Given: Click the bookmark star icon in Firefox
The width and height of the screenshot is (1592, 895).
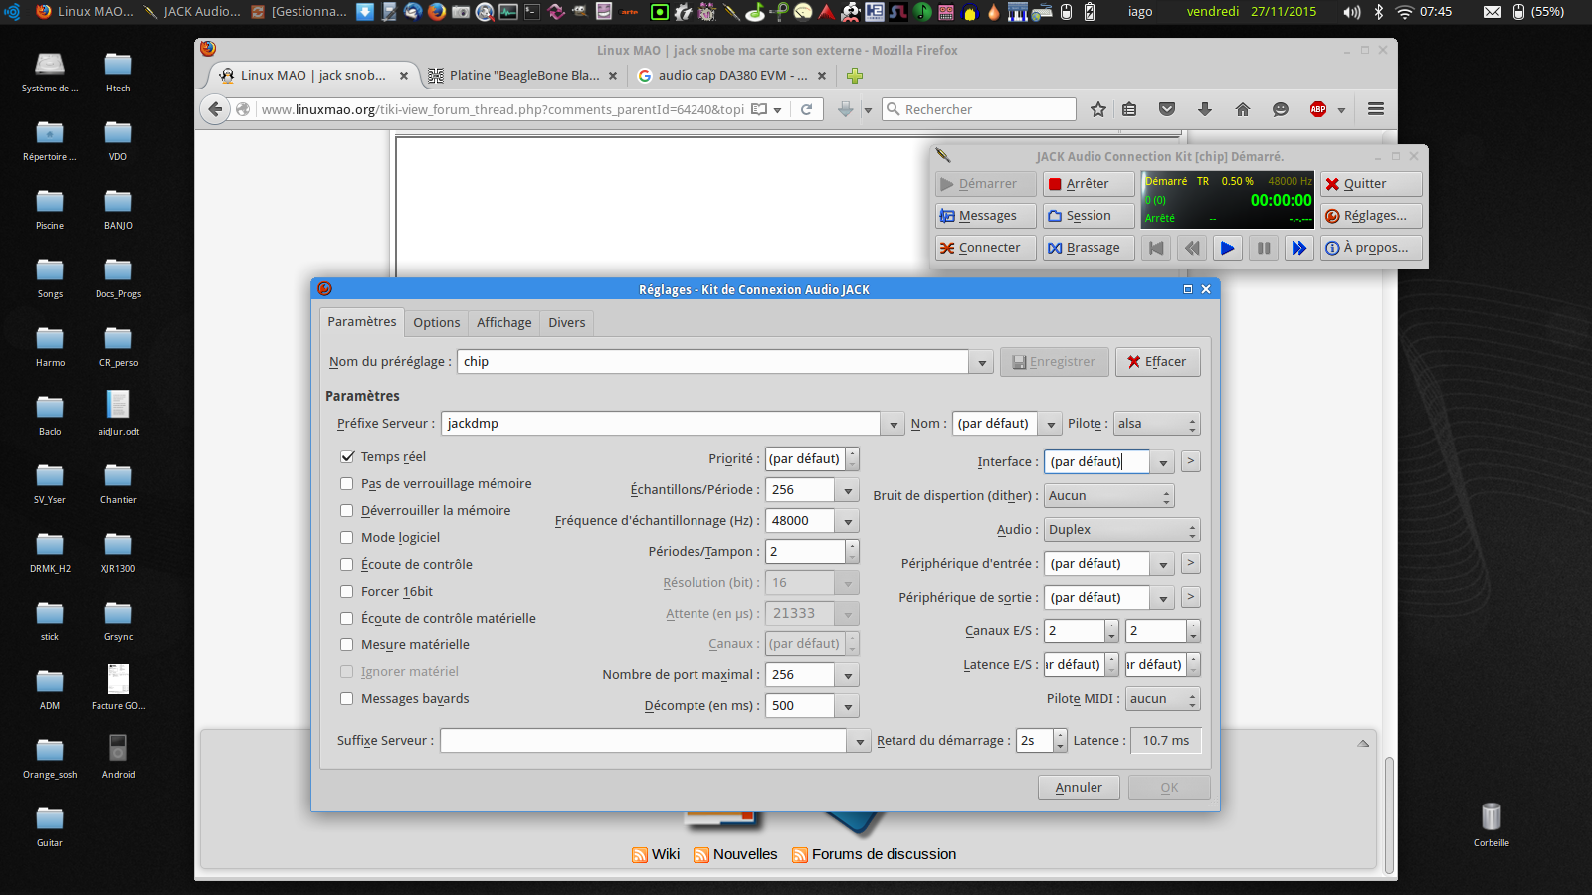Looking at the screenshot, I should (x=1098, y=109).
